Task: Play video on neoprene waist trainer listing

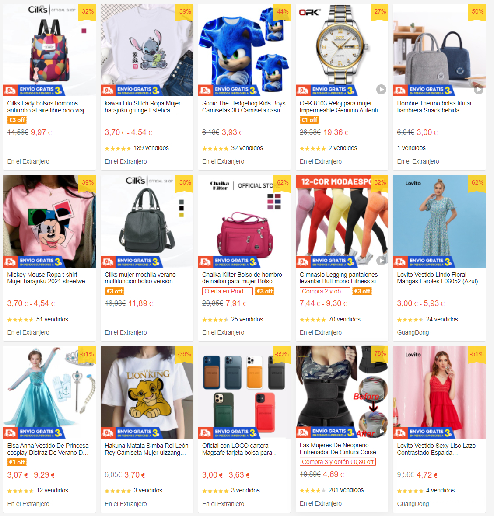Action: click(x=381, y=431)
